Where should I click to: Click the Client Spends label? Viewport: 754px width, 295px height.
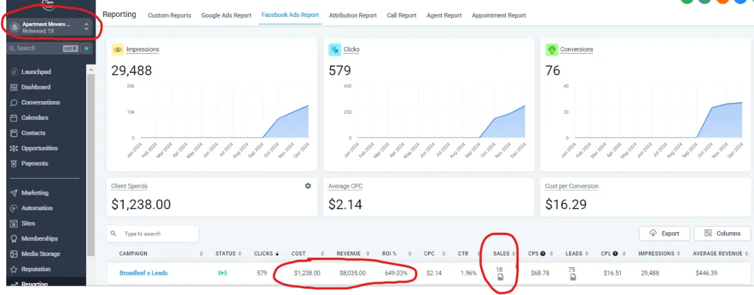point(129,186)
